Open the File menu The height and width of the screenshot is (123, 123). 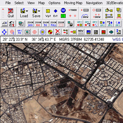pos(8,3)
